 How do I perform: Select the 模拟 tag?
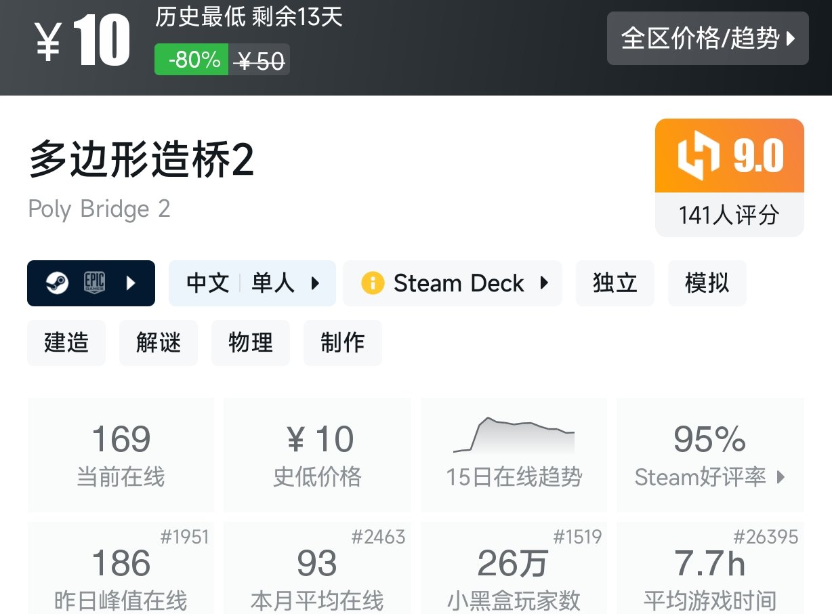707,283
